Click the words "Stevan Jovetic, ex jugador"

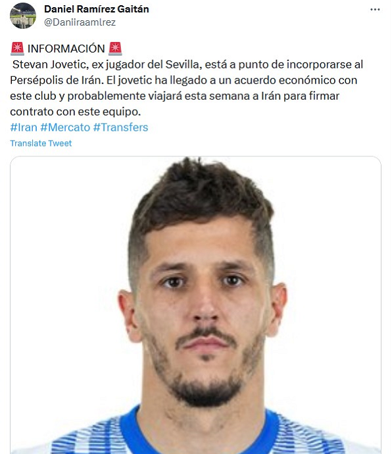click(x=78, y=64)
